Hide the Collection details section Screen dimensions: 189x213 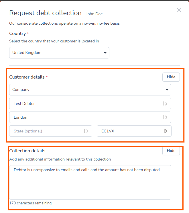click(x=171, y=151)
